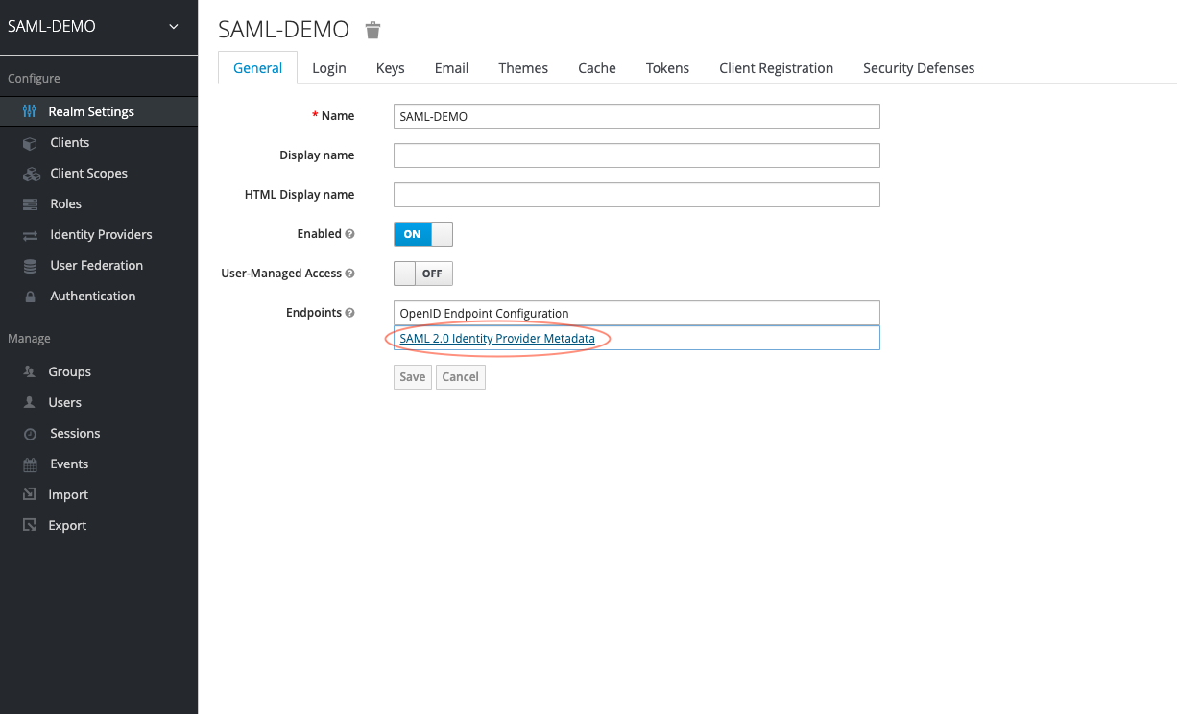Turn on User-Managed Access switch

423,274
